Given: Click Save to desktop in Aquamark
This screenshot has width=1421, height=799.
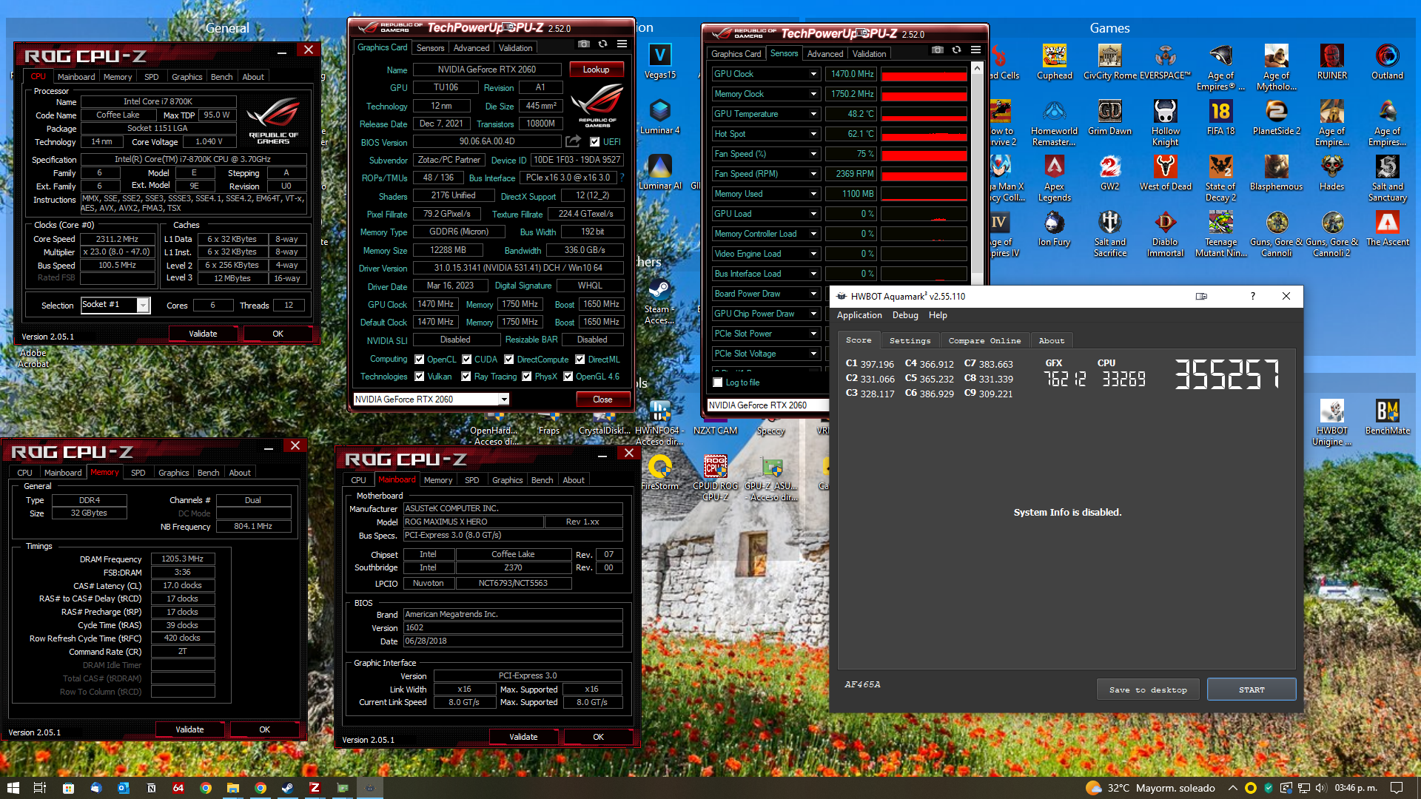Looking at the screenshot, I should click(1148, 690).
